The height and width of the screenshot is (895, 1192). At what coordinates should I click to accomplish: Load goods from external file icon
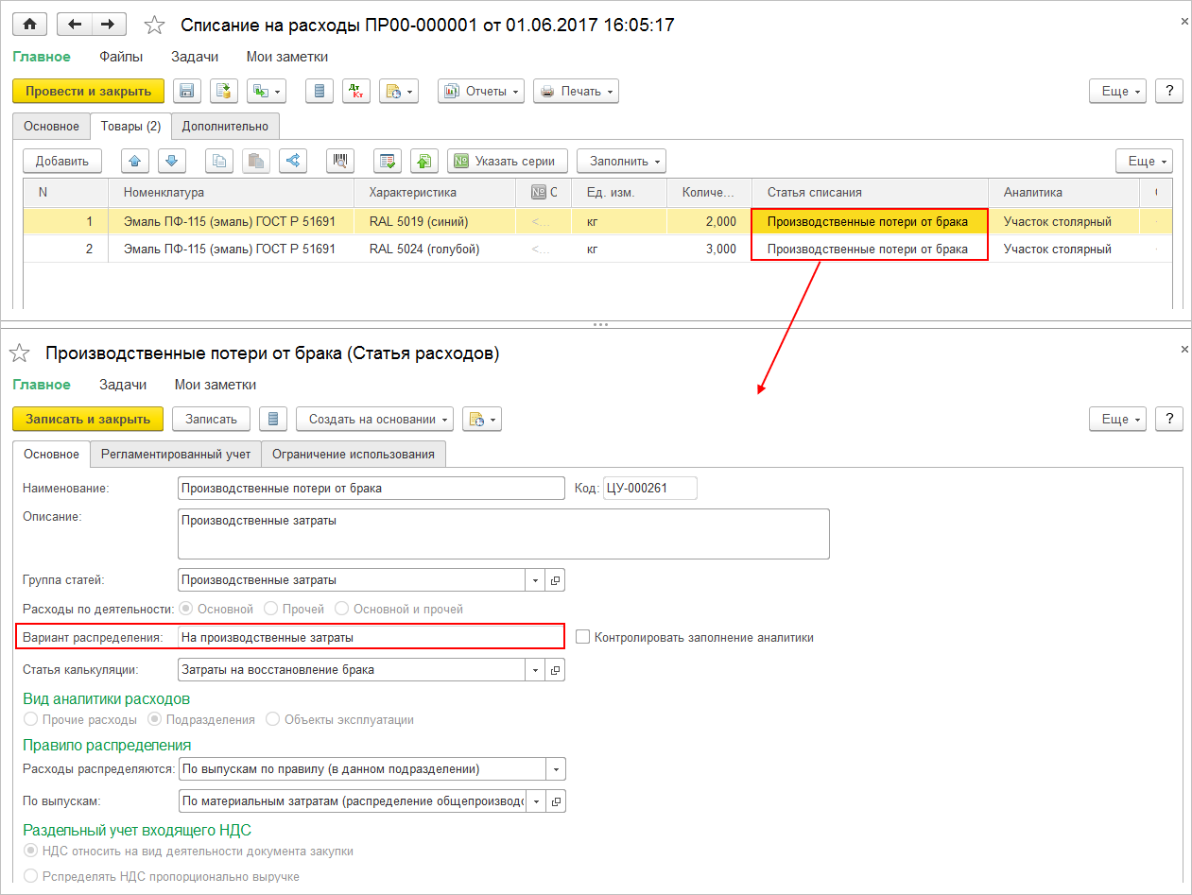(424, 161)
